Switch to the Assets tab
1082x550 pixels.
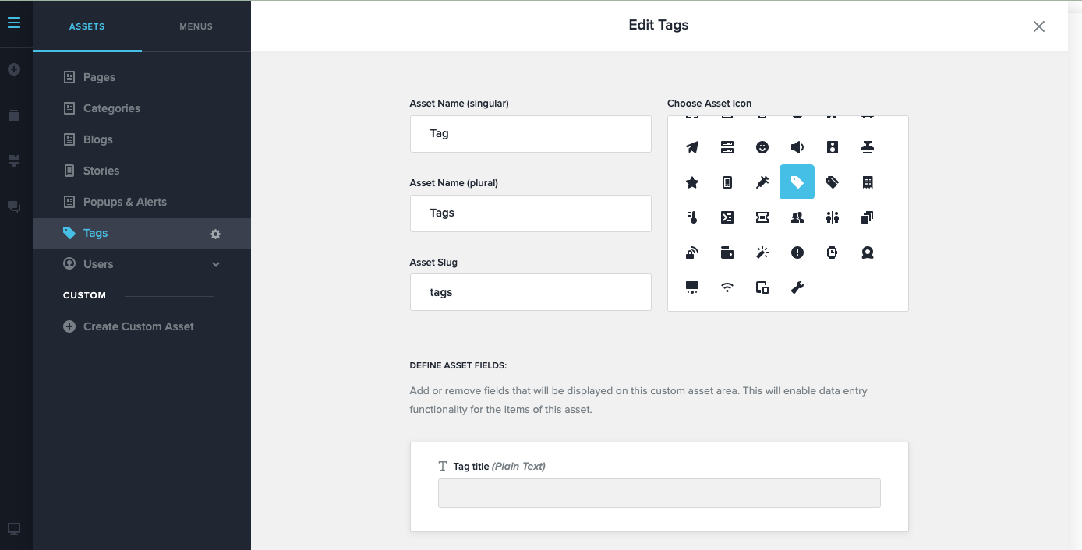(x=87, y=26)
